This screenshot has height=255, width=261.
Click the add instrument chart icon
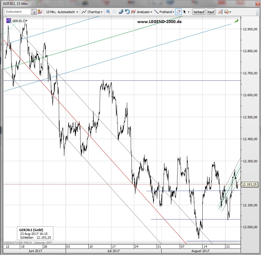pos(40,12)
